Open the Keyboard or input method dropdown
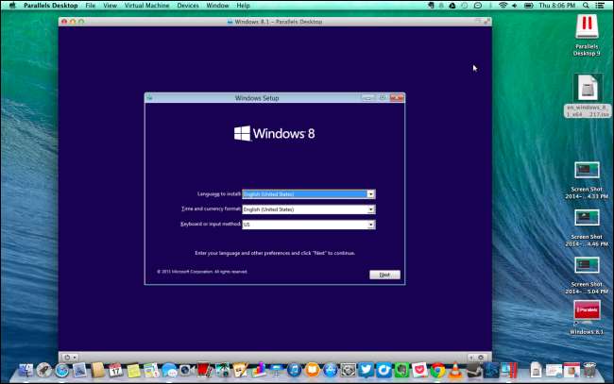The width and height of the screenshot is (614, 384). (x=309, y=225)
